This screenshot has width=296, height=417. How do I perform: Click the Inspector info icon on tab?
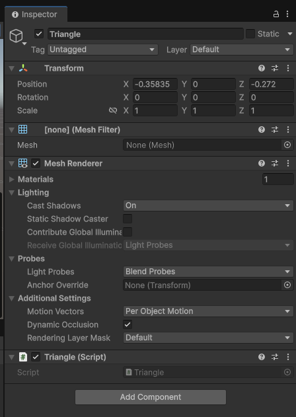15,15
